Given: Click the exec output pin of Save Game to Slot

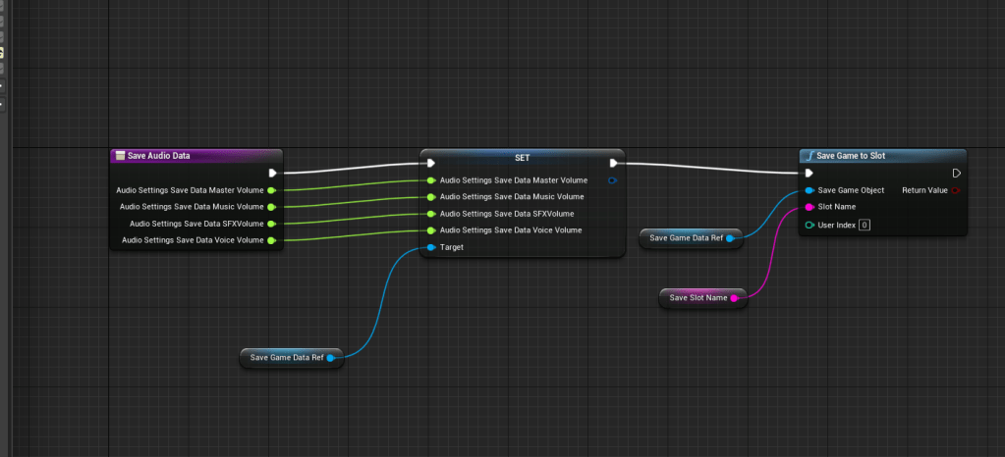Looking at the screenshot, I should point(956,173).
